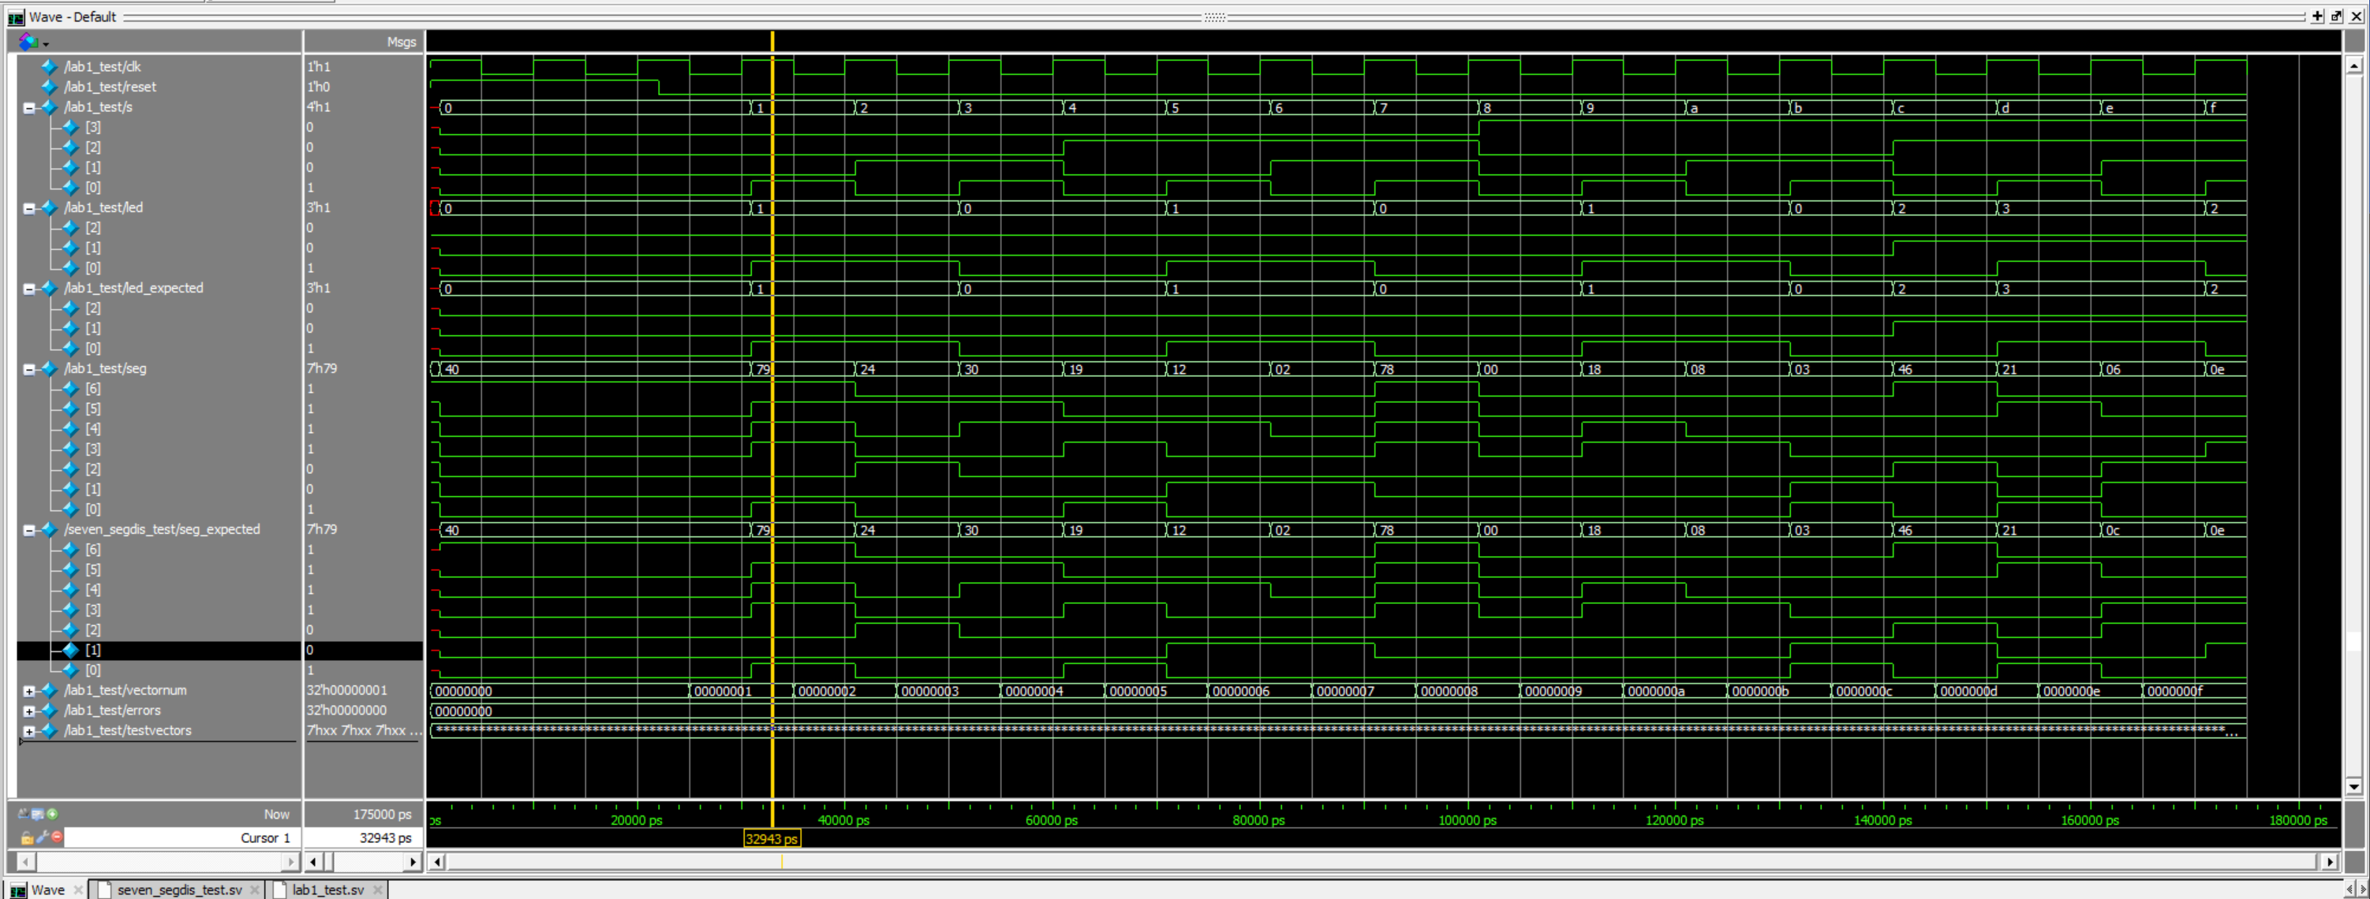The image size is (2370, 899).
Task: Click the toggle leaf names icon
Action: pos(23,814)
